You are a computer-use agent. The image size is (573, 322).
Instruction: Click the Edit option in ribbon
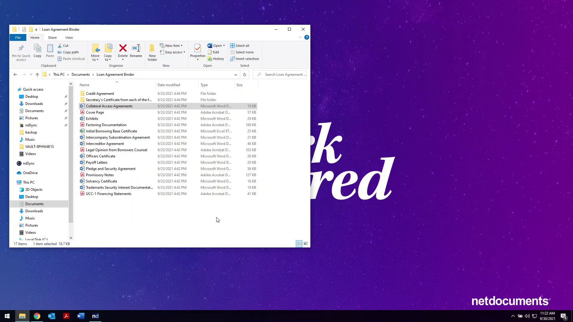click(x=214, y=52)
